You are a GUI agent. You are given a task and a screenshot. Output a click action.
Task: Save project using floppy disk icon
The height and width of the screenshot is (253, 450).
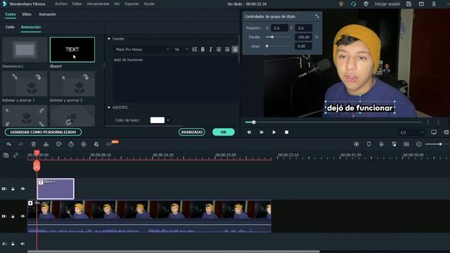coord(409,4)
